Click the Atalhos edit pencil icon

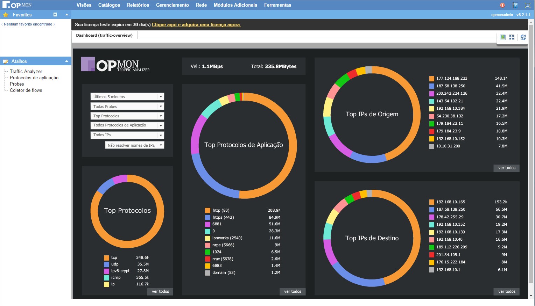[6, 61]
